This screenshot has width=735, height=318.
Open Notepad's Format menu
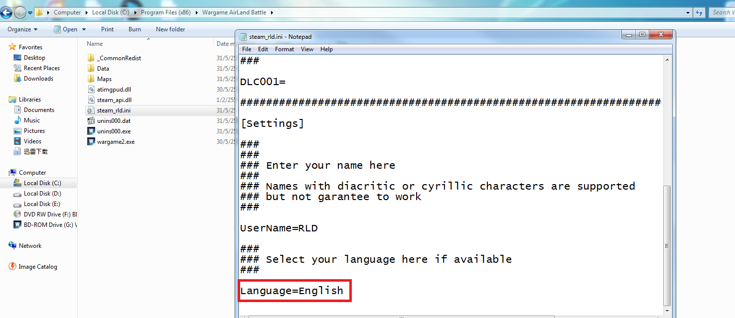(x=285, y=49)
